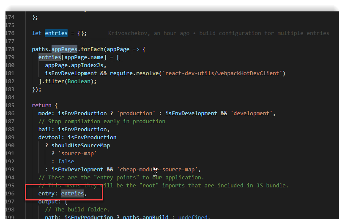Click the 'source-map' string on line 191
The height and width of the screenshot is (219, 345).
[x=74, y=154]
